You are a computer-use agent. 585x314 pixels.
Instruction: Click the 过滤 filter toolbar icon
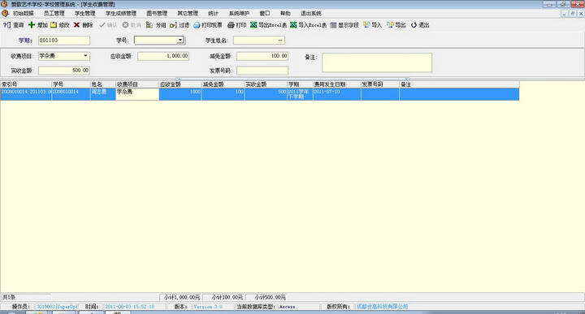(x=173, y=25)
